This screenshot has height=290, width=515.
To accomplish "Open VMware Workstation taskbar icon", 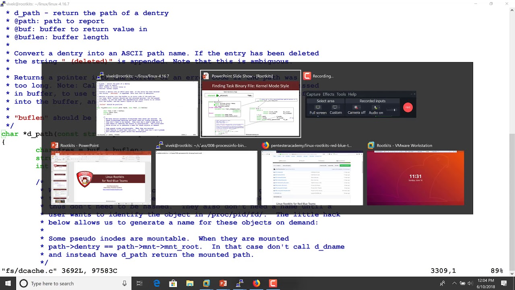I will click(x=206, y=284).
